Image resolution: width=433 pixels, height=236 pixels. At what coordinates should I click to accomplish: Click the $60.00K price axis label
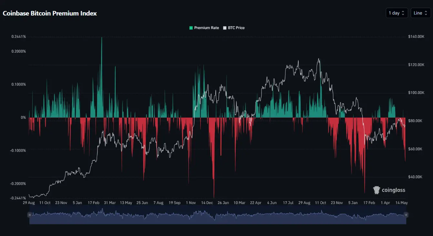(x=415, y=149)
